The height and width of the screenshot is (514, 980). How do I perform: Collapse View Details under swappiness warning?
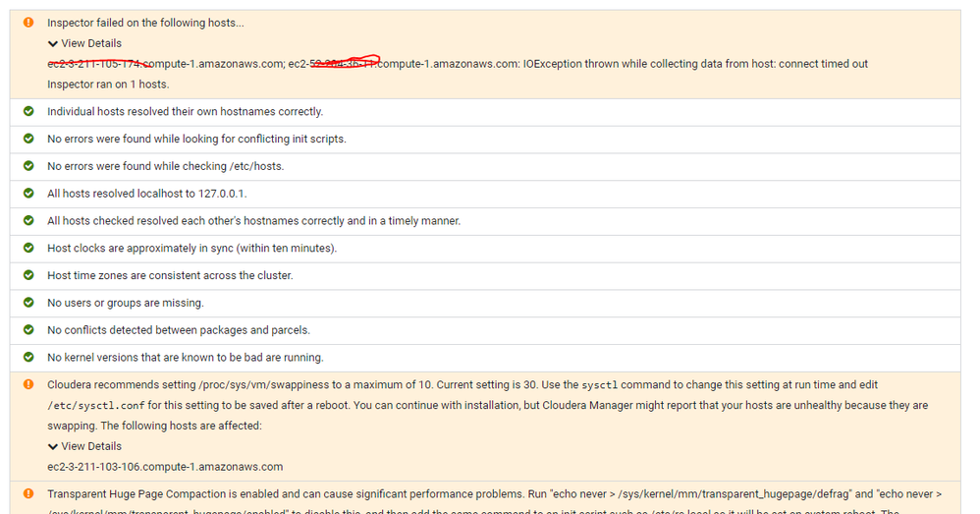84,446
